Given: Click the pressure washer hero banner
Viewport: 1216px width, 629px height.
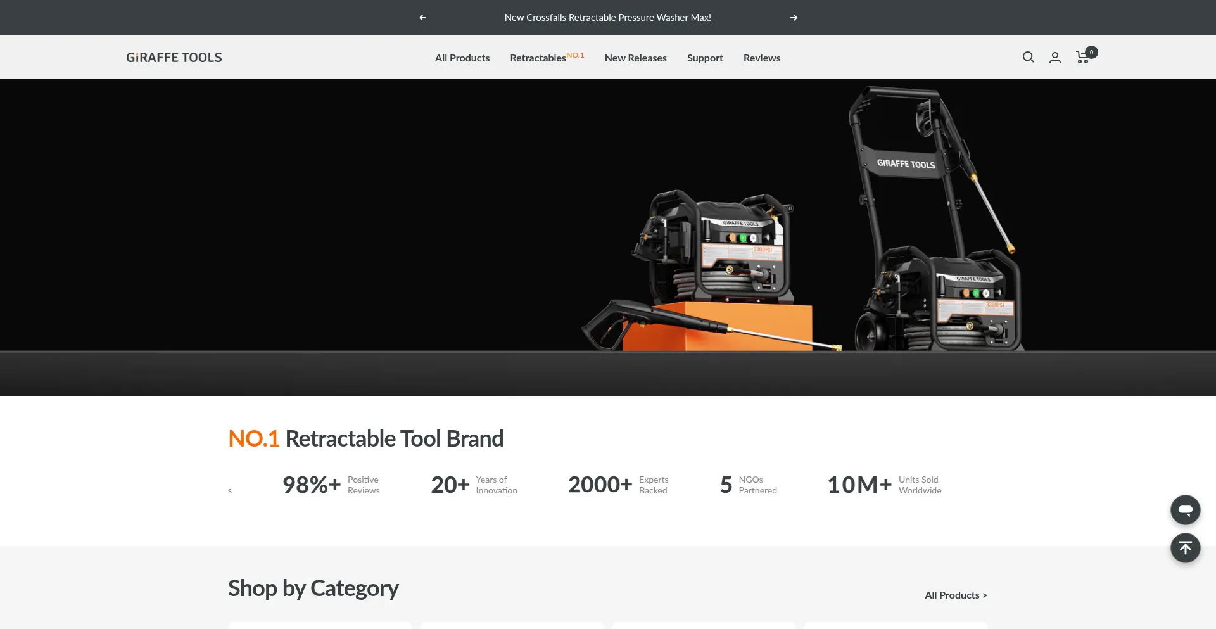Looking at the screenshot, I should point(608,238).
